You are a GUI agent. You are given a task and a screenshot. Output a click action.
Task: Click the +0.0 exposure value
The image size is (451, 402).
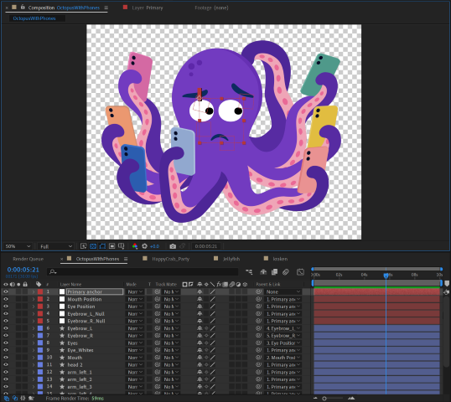[x=154, y=246]
